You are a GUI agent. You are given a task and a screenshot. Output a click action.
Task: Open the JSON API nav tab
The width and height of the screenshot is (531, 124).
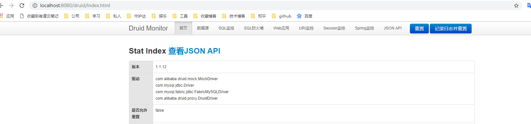pos(393,28)
